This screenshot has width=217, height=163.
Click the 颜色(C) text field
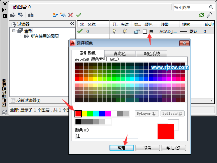(106, 136)
